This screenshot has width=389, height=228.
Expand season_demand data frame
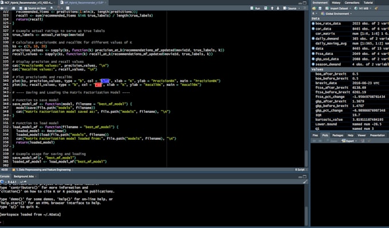tap(313, 64)
